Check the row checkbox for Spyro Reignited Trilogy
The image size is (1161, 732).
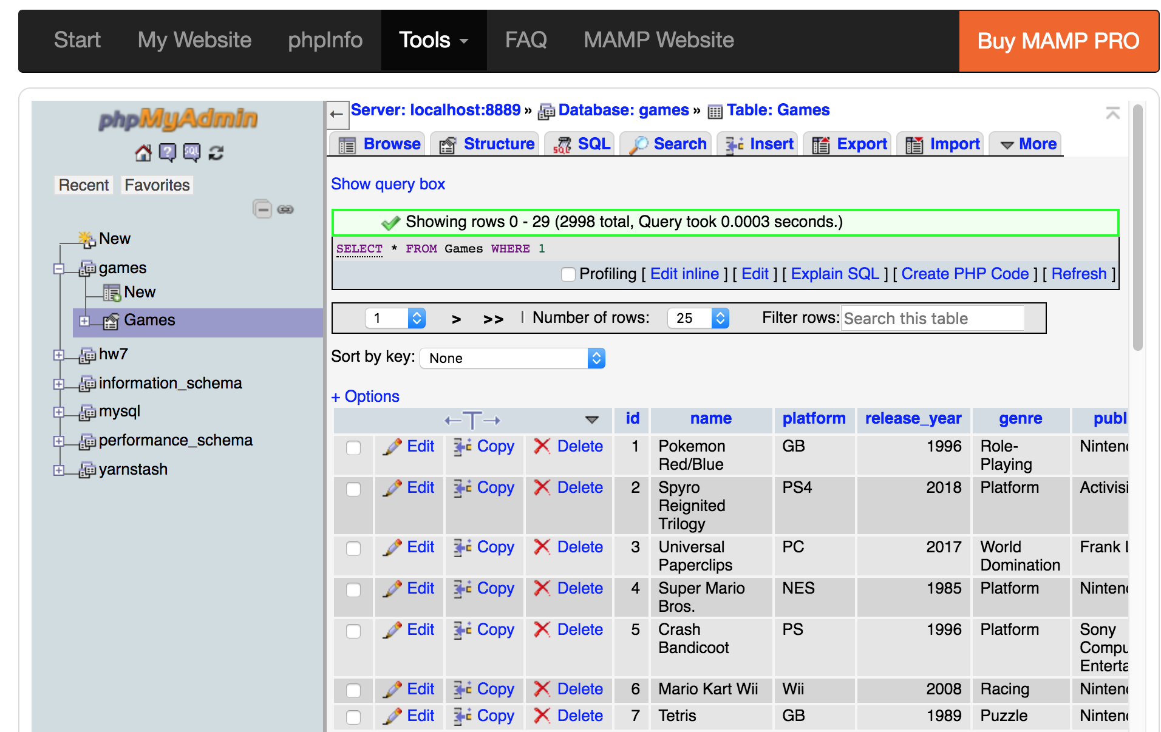click(x=353, y=489)
